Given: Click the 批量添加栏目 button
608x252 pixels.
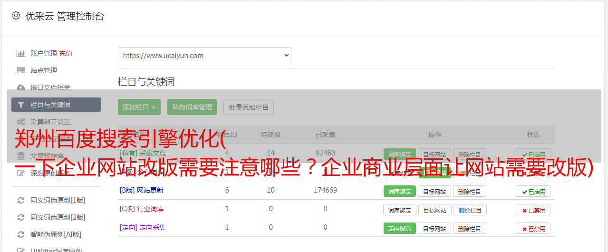Looking at the screenshot, I should (x=249, y=107).
